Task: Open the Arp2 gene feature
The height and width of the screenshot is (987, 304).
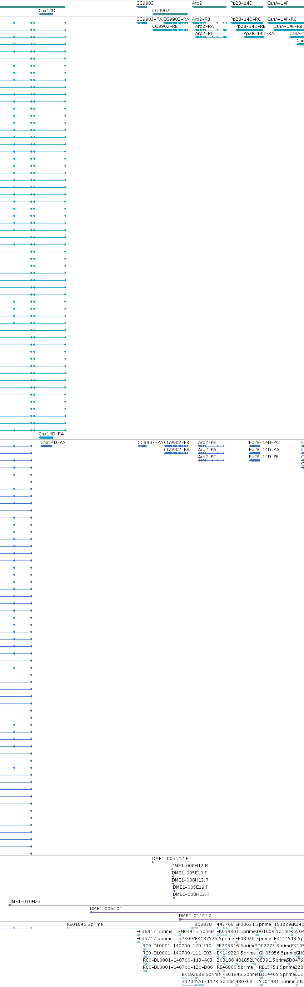Action: pos(209,6)
